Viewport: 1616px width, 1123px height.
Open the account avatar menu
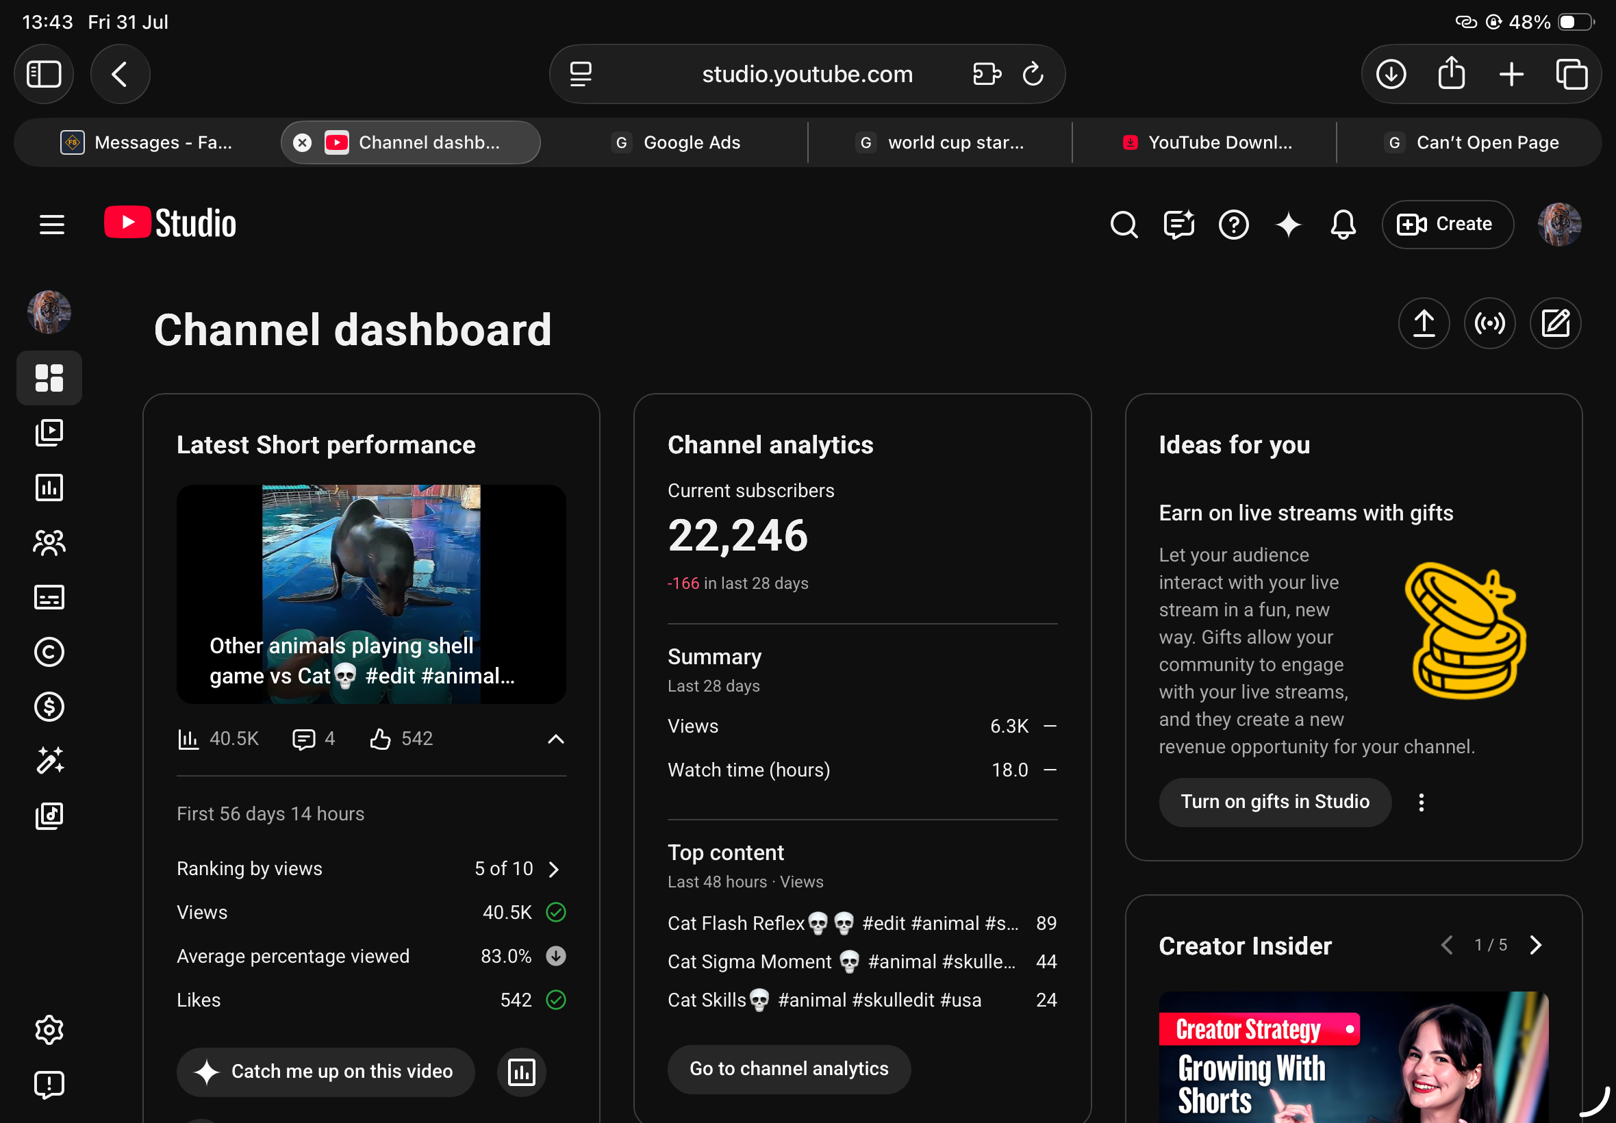tap(1559, 225)
